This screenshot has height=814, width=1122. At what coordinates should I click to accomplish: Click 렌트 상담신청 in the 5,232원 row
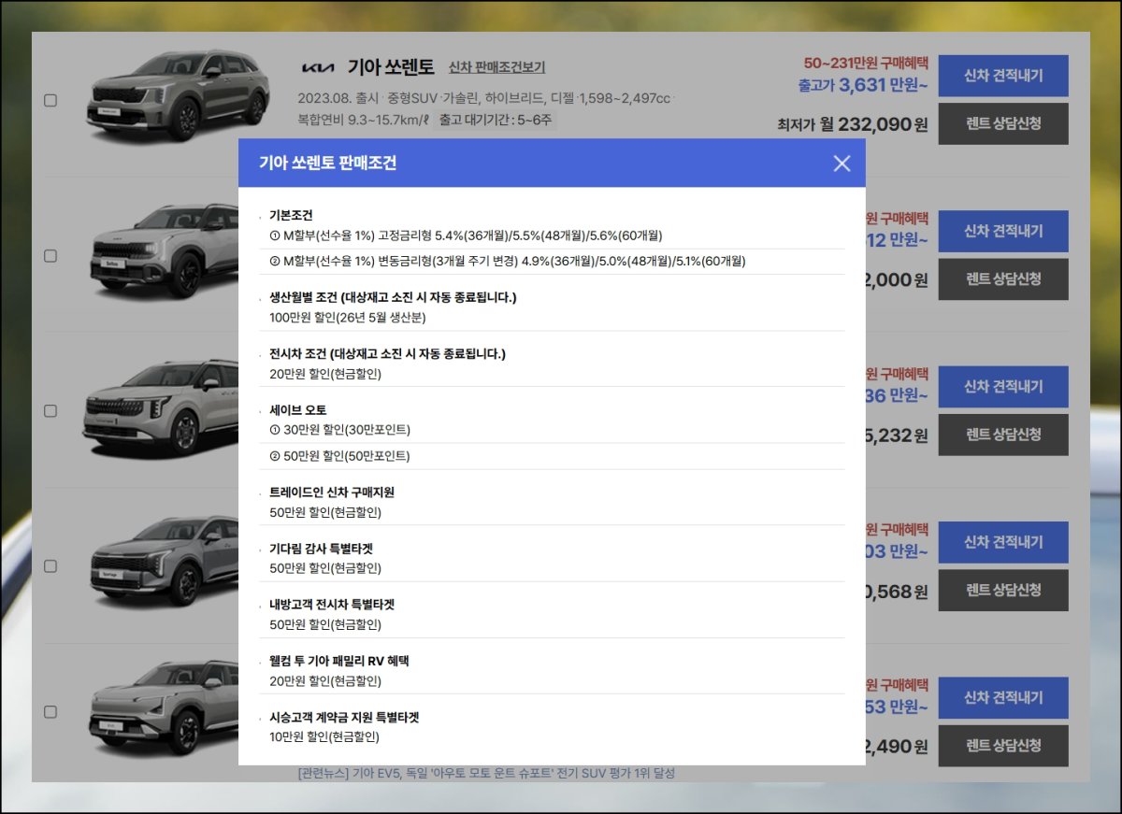[1003, 435]
